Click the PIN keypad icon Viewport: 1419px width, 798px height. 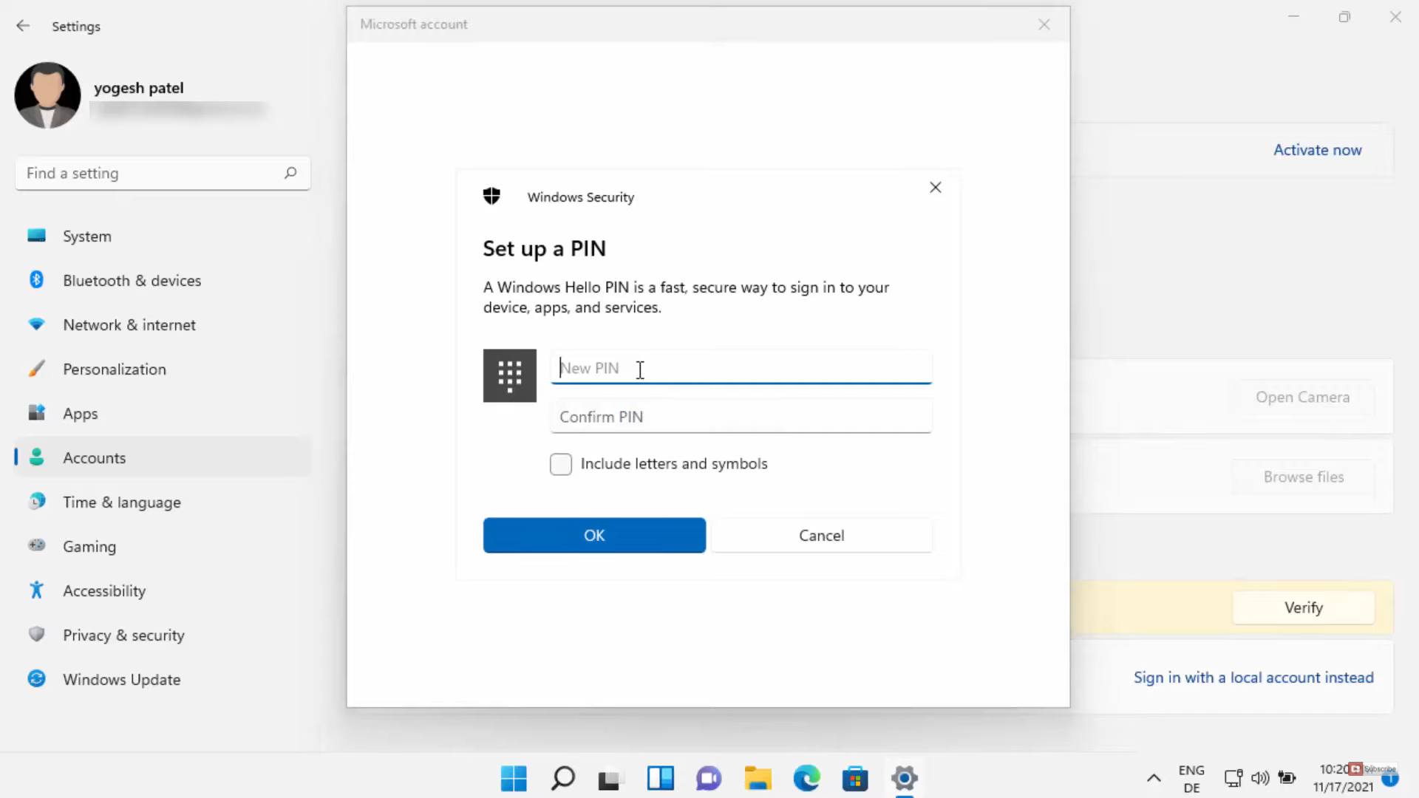510,375
